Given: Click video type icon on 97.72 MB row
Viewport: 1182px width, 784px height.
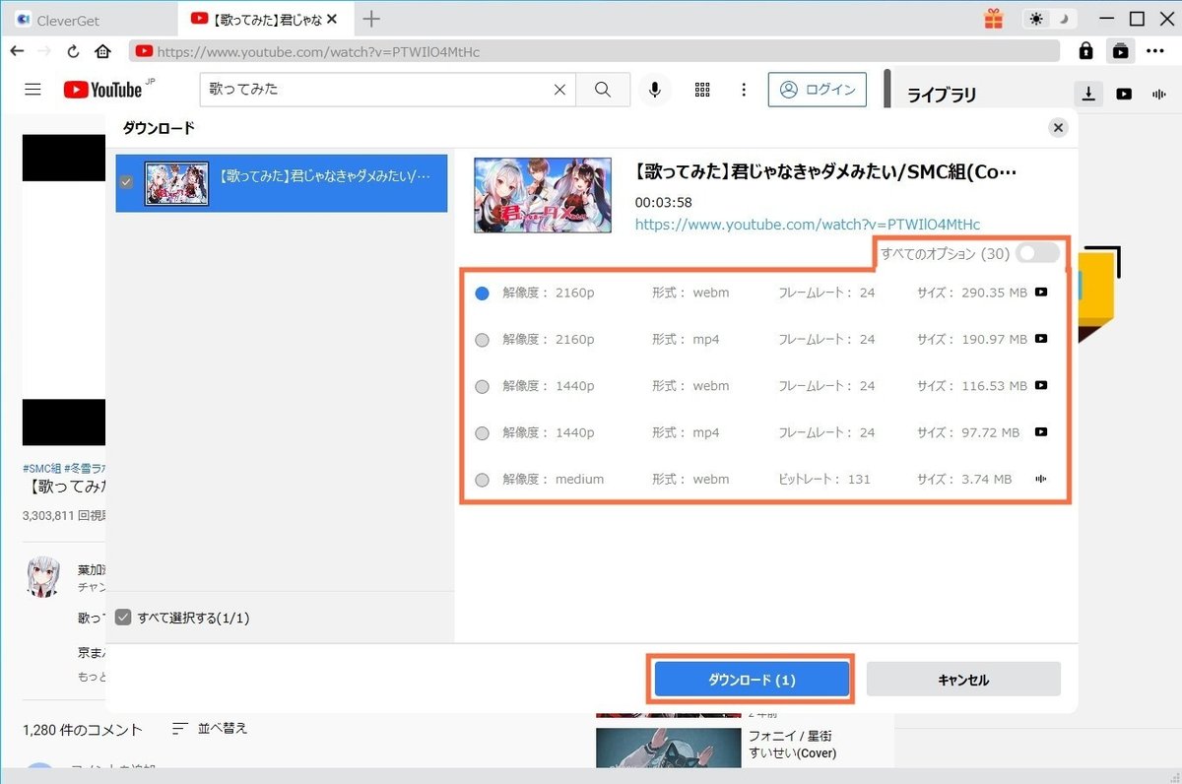Looking at the screenshot, I should 1041,432.
